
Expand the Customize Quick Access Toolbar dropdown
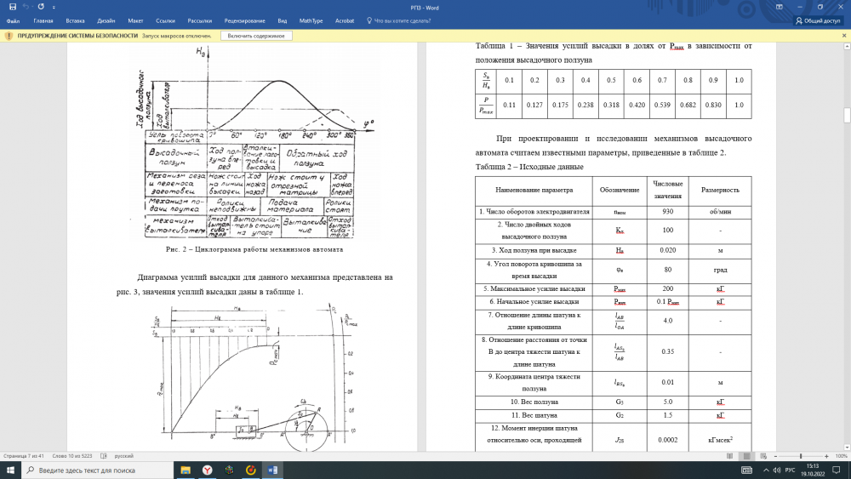(53, 6)
